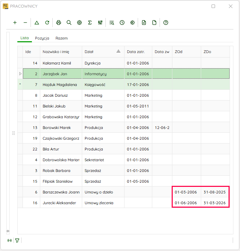
Task: Click the Umowy zlecenia cell
Action: coord(103,202)
